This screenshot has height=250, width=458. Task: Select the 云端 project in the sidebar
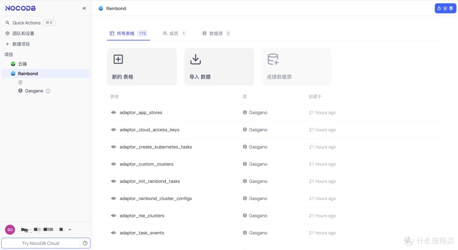tap(22, 64)
